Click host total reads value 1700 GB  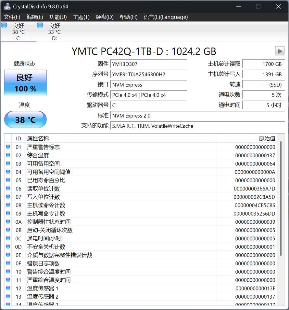pyautogui.click(x=264, y=64)
